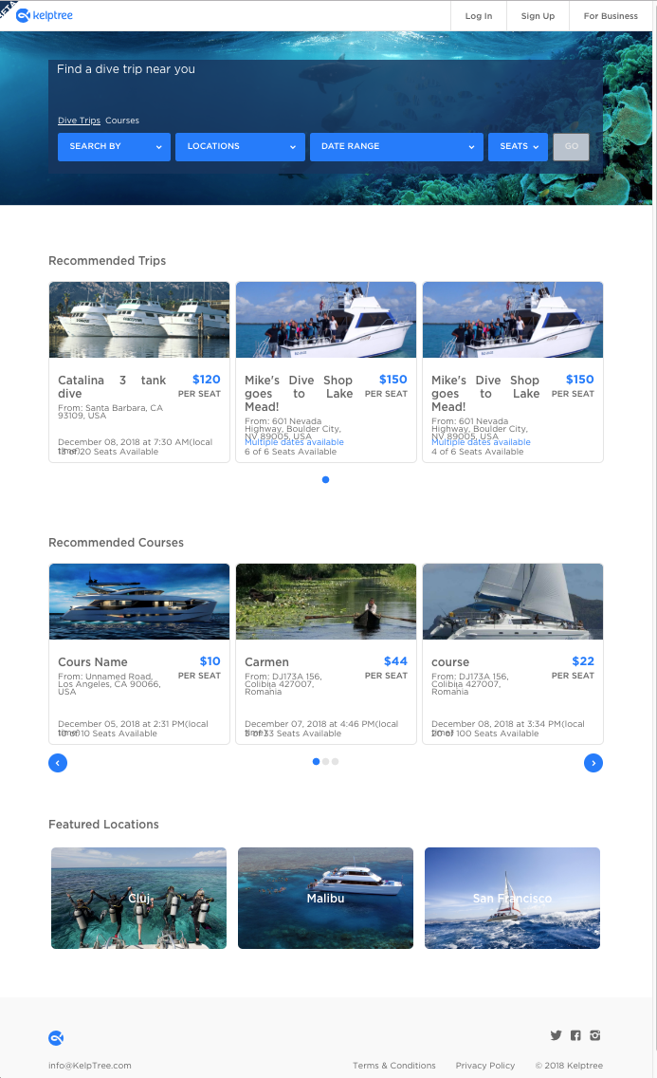Click the $120 price
The image size is (657, 1078).
206,380
